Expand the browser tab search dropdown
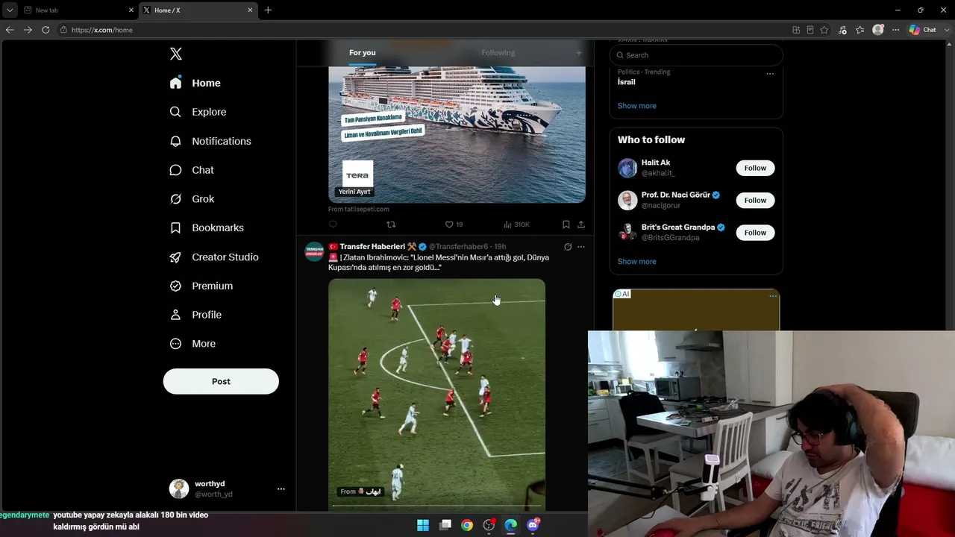The width and height of the screenshot is (955, 537). tap(10, 10)
